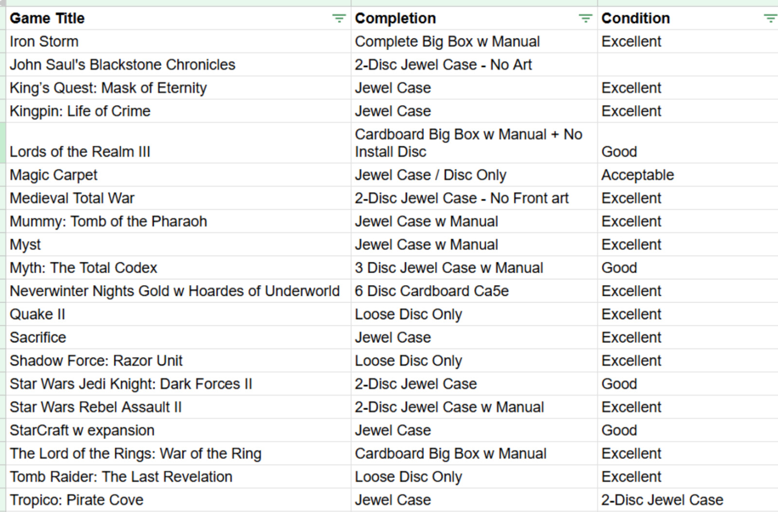Select the Iron Storm cell
Viewport: 778px width, 512px height.
click(x=178, y=41)
